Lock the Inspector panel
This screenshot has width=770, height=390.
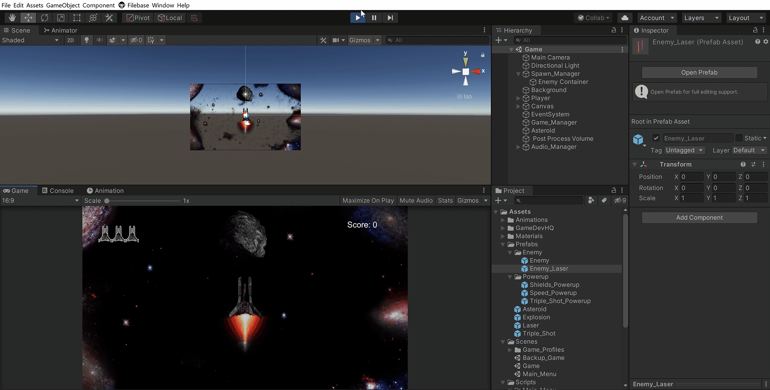tap(755, 30)
